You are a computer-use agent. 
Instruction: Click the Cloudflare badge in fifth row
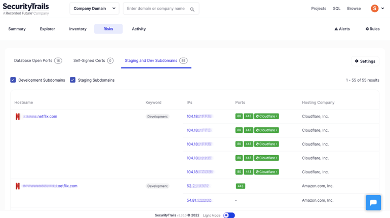pyautogui.click(x=266, y=172)
